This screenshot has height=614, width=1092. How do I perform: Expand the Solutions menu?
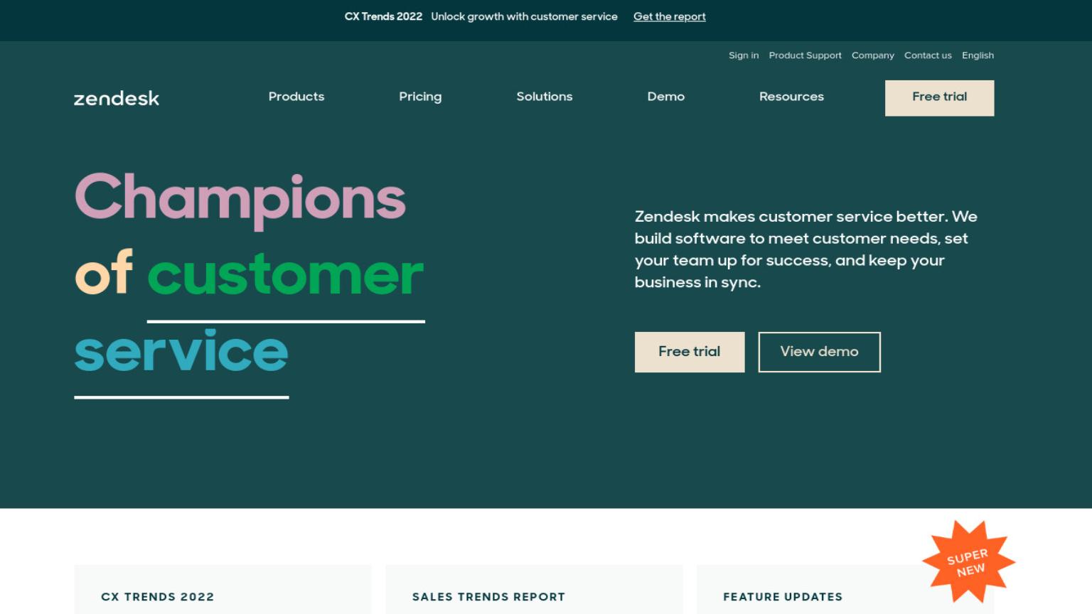click(x=545, y=97)
